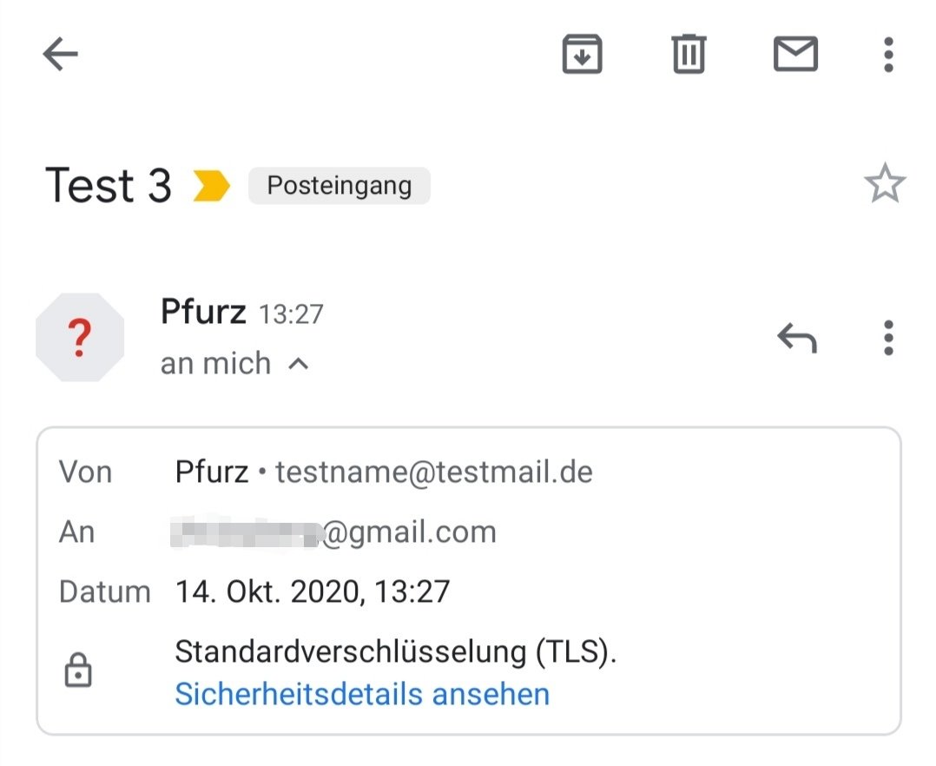Toggle the yellow importance marker

point(211,185)
